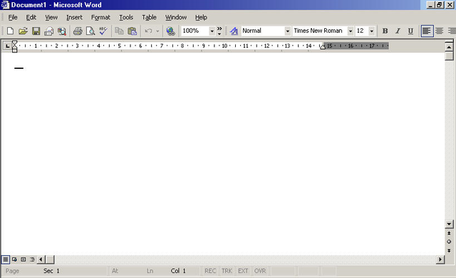Open the View menu
Image resolution: width=456 pixels, height=278 pixels.
(x=51, y=17)
